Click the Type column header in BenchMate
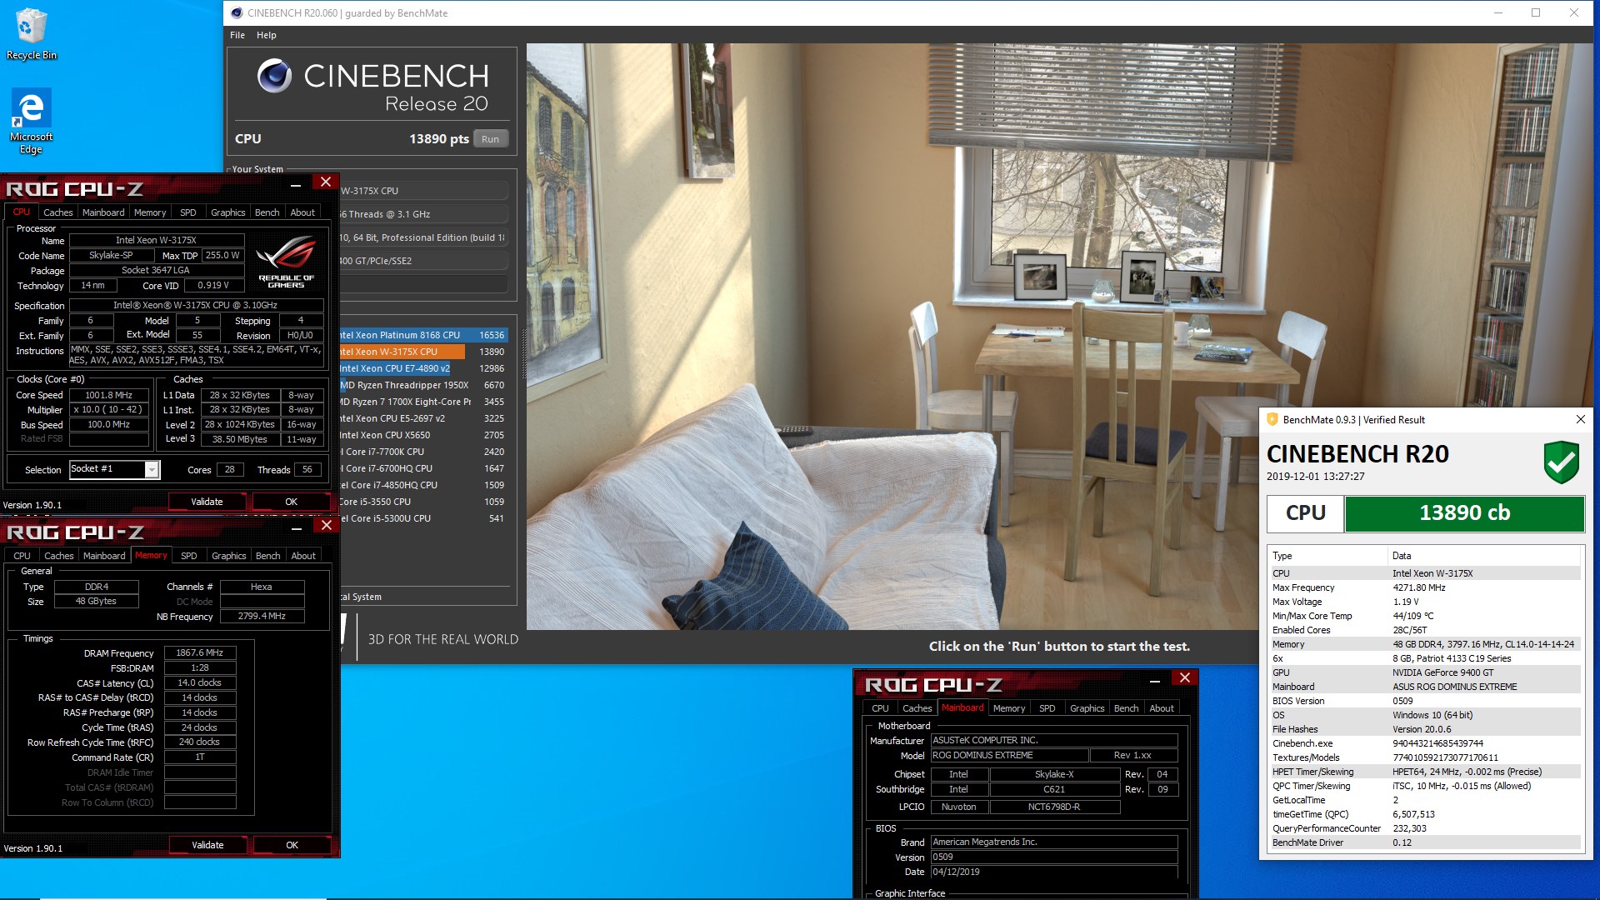 click(x=1327, y=556)
